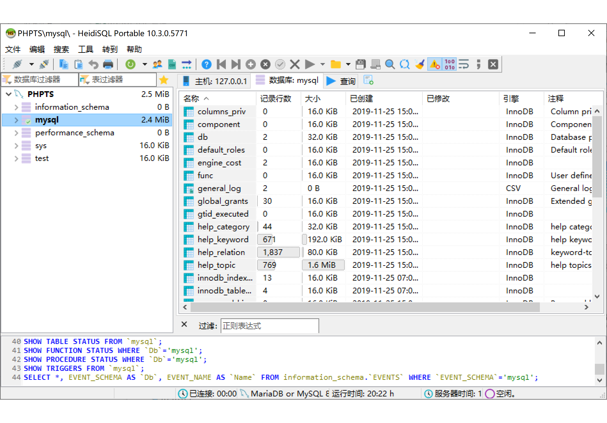Click the undo arrow icon
This screenshot has width=607, height=423.
(x=93, y=64)
